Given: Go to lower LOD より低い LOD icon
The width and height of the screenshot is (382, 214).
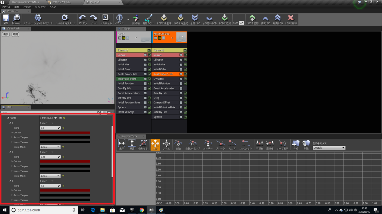Looking at the screenshot, I should (210, 19).
